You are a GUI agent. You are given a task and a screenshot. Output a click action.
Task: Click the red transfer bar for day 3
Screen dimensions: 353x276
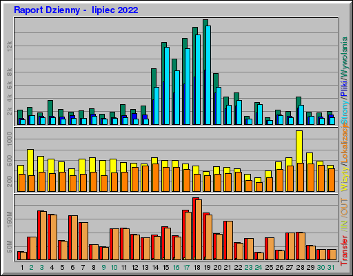click(39, 235)
